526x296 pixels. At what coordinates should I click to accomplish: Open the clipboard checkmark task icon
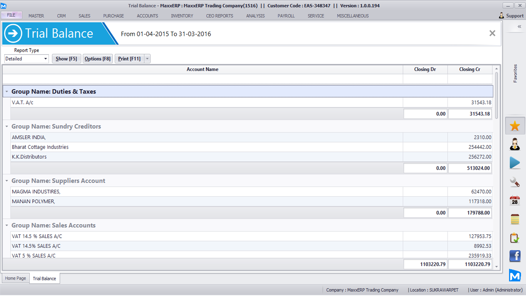tap(515, 238)
